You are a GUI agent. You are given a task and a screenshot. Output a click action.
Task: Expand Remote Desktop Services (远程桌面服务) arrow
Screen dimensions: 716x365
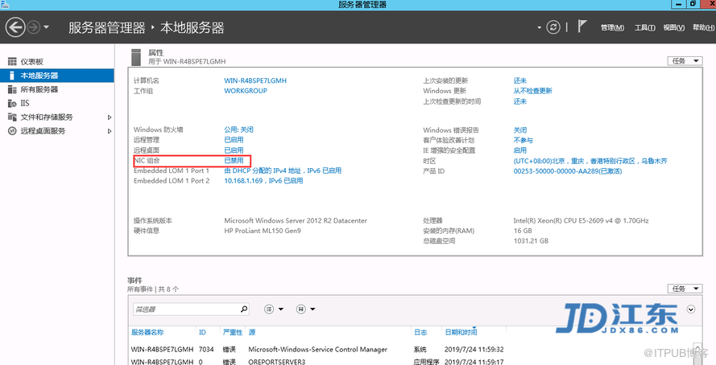pyautogui.click(x=110, y=130)
